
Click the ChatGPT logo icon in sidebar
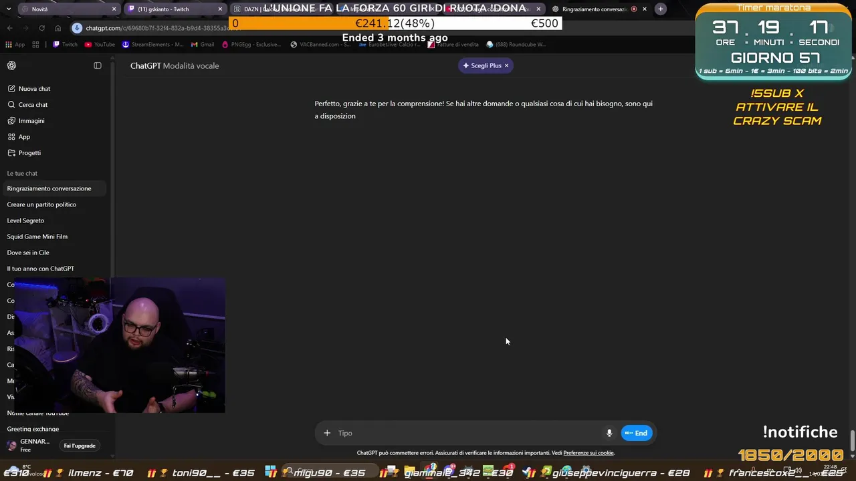11,65
